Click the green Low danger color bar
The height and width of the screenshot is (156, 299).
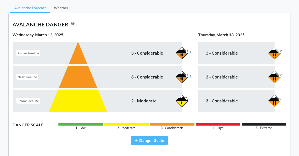(81, 124)
